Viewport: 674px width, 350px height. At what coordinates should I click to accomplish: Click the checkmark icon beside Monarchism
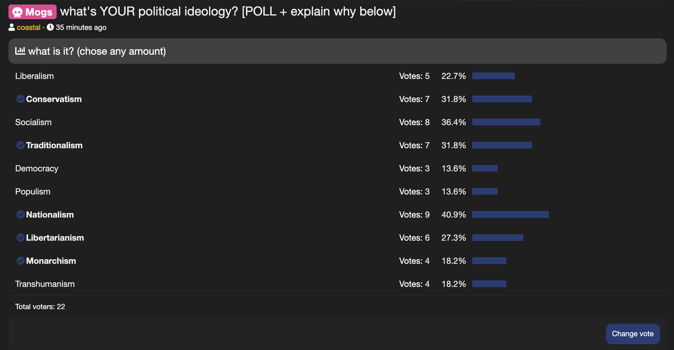coord(20,261)
